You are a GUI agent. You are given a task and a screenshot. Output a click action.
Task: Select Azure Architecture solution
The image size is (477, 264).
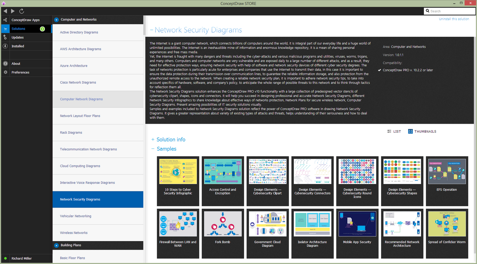pyautogui.click(x=98, y=66)
